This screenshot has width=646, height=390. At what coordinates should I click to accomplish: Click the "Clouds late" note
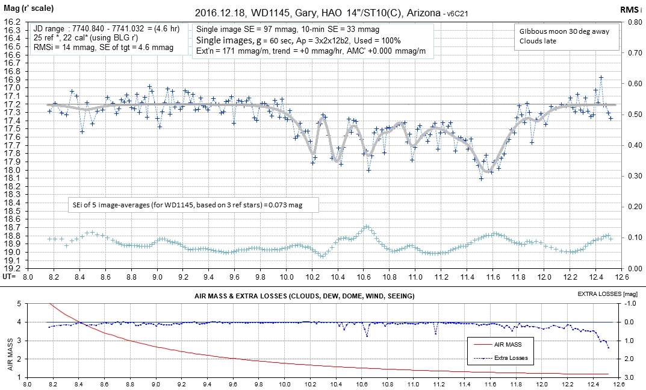538,41
